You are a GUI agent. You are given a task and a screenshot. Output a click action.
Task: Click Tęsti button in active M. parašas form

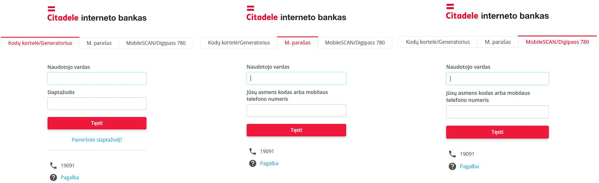pos(296,130)
